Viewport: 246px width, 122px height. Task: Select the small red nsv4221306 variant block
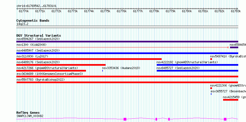click(211, 88)
